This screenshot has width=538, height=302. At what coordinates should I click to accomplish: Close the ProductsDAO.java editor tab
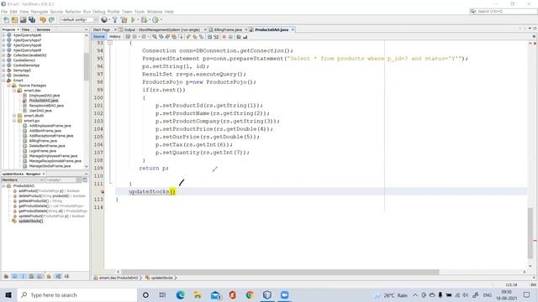pyautogui.click(x=293, y=30)
